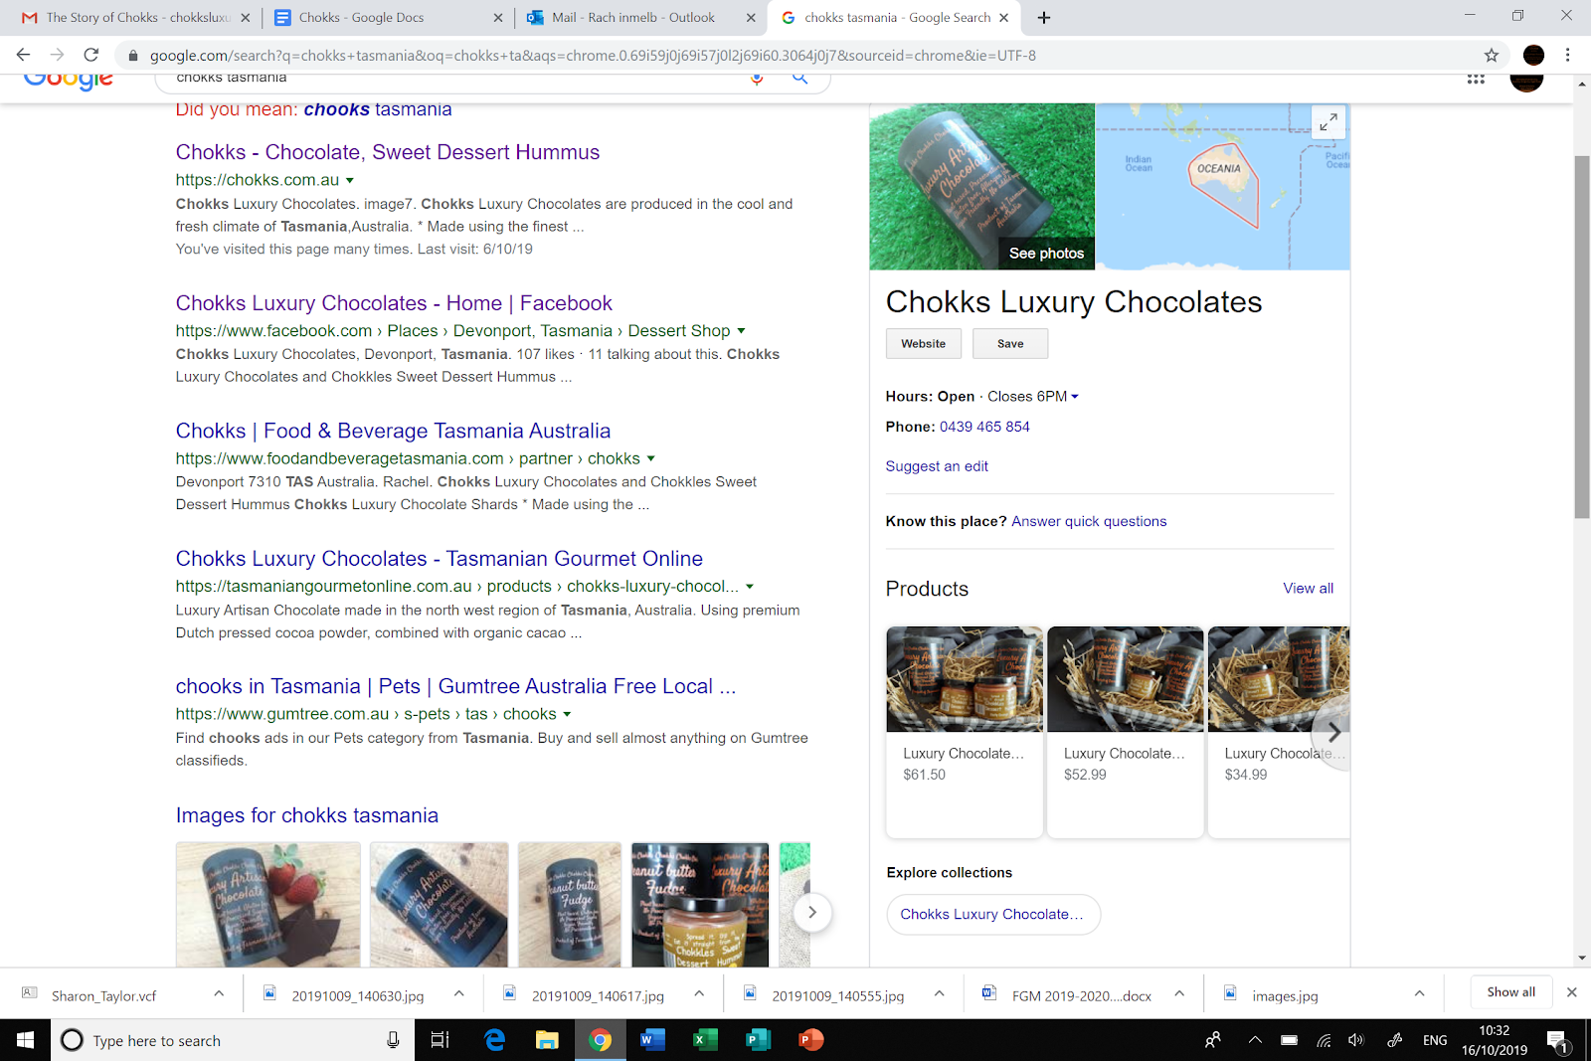Click the Windows taskbar search box
Screen dimensions: 1591x1061
[x=234, y=1040]
